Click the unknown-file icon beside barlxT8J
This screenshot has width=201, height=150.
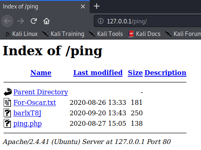7,113
